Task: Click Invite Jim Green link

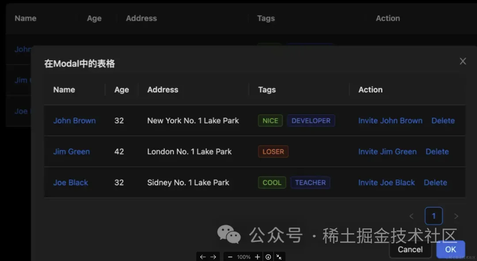Action: (x=387, y=152)
